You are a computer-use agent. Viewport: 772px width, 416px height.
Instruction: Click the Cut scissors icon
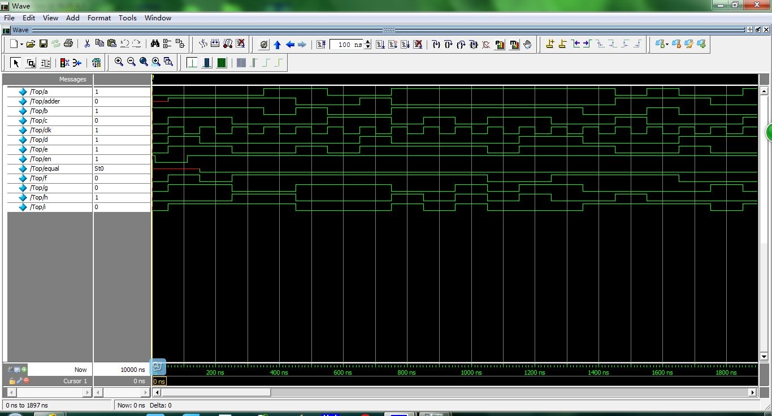87,44
